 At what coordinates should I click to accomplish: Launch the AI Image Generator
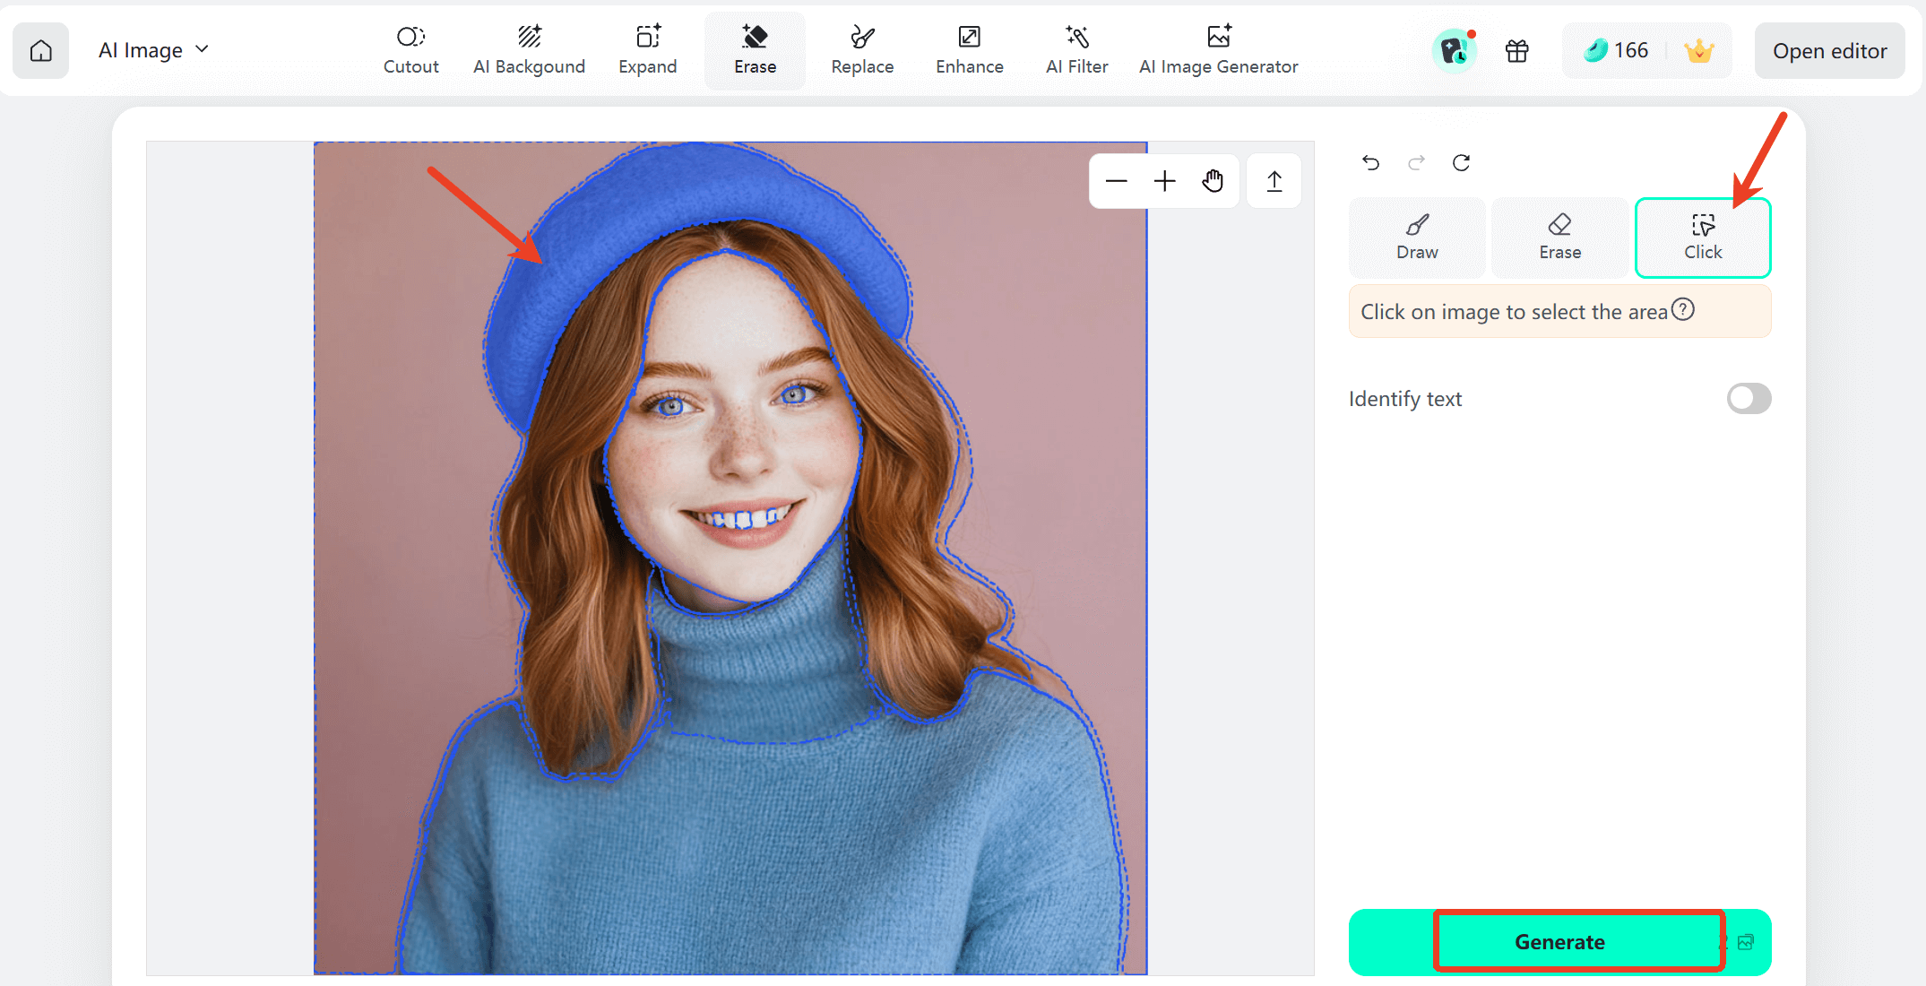point(1218,49)
